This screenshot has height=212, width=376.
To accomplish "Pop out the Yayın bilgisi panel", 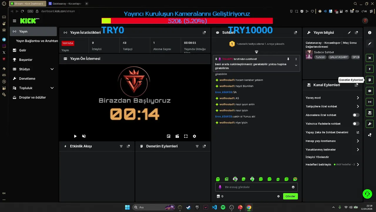I will 356,33.
